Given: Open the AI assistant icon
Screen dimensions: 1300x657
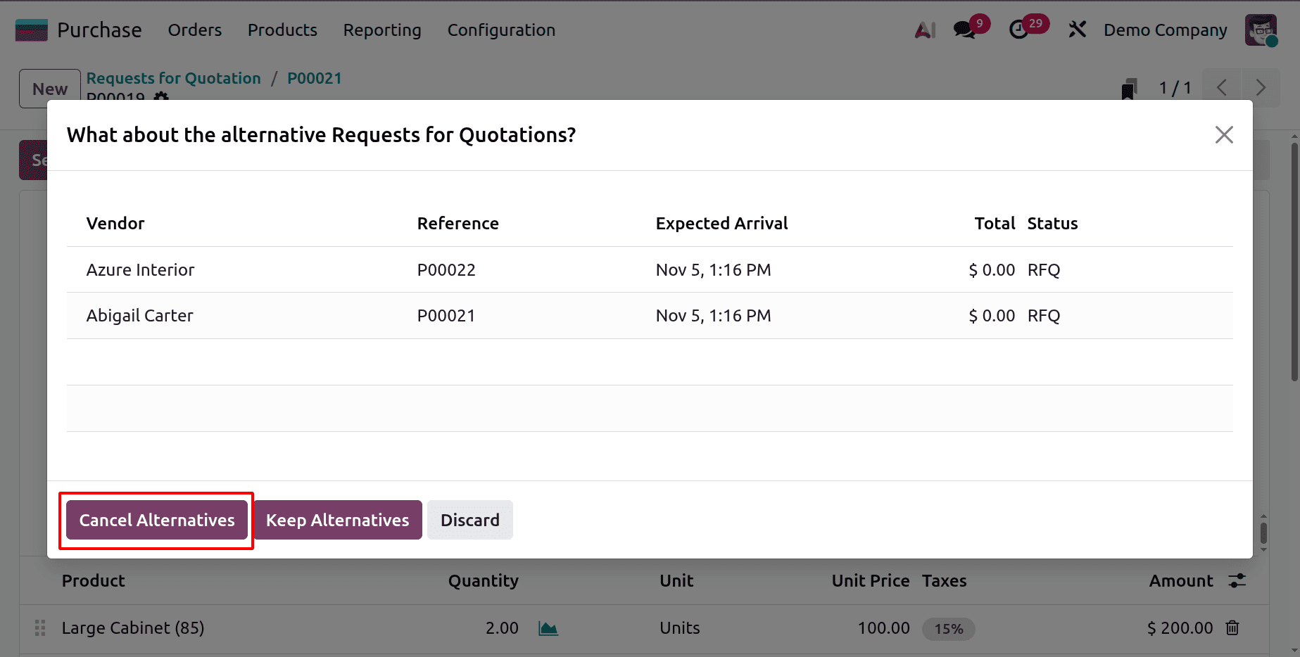Looking at the screenshot, I should tap(924, 30).
